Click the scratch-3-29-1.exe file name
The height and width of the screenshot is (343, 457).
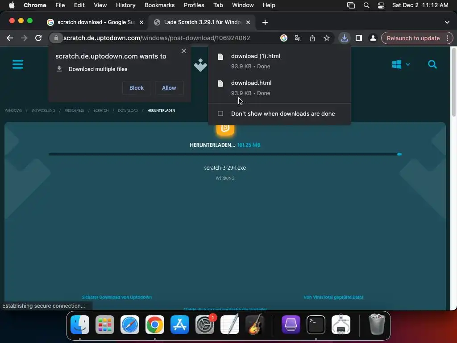225,168
